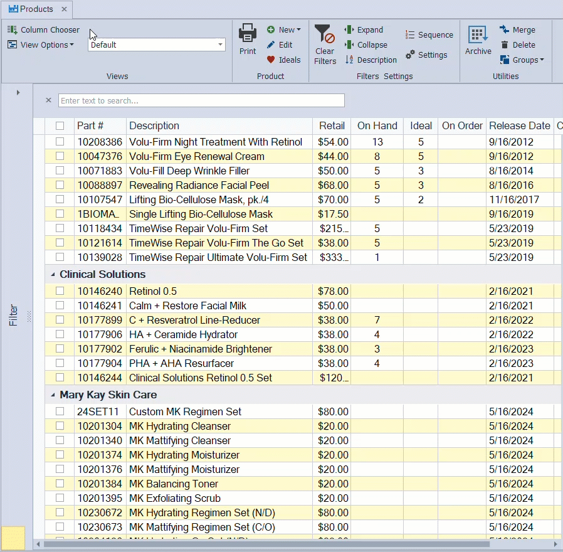The width and height of the screenshot is (563, 552).
Task: Sort by the Part # column header
Action: point(100,125)
